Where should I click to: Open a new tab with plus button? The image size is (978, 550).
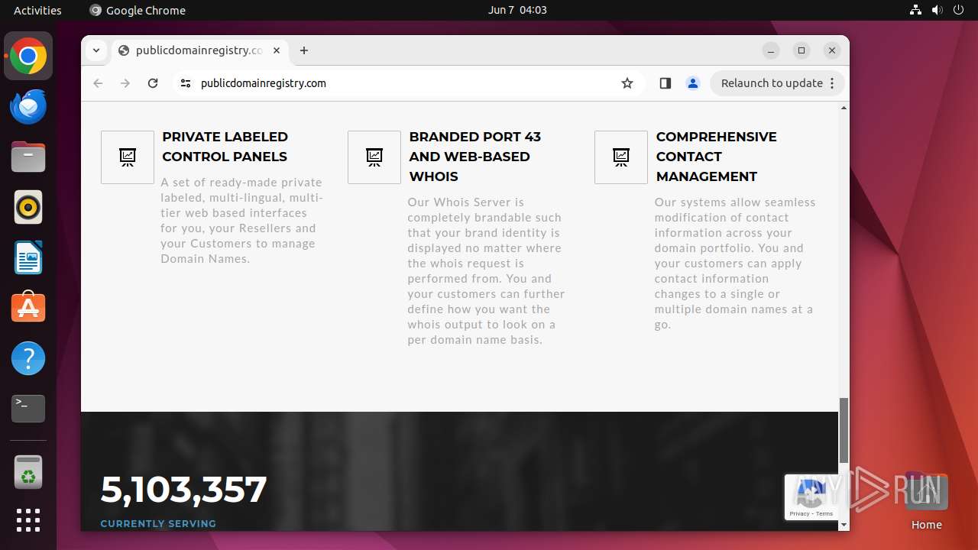point(304,50)
